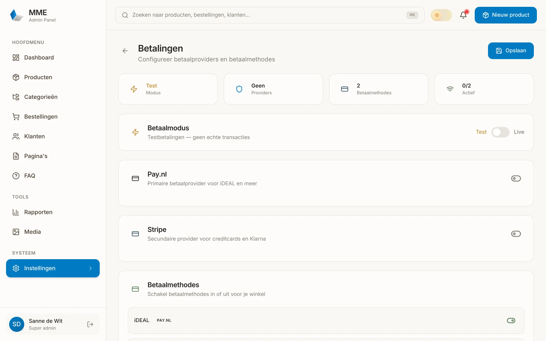Open Categorieën in the sidebar
The image size is (546, 341).
(x=53, y=97)
